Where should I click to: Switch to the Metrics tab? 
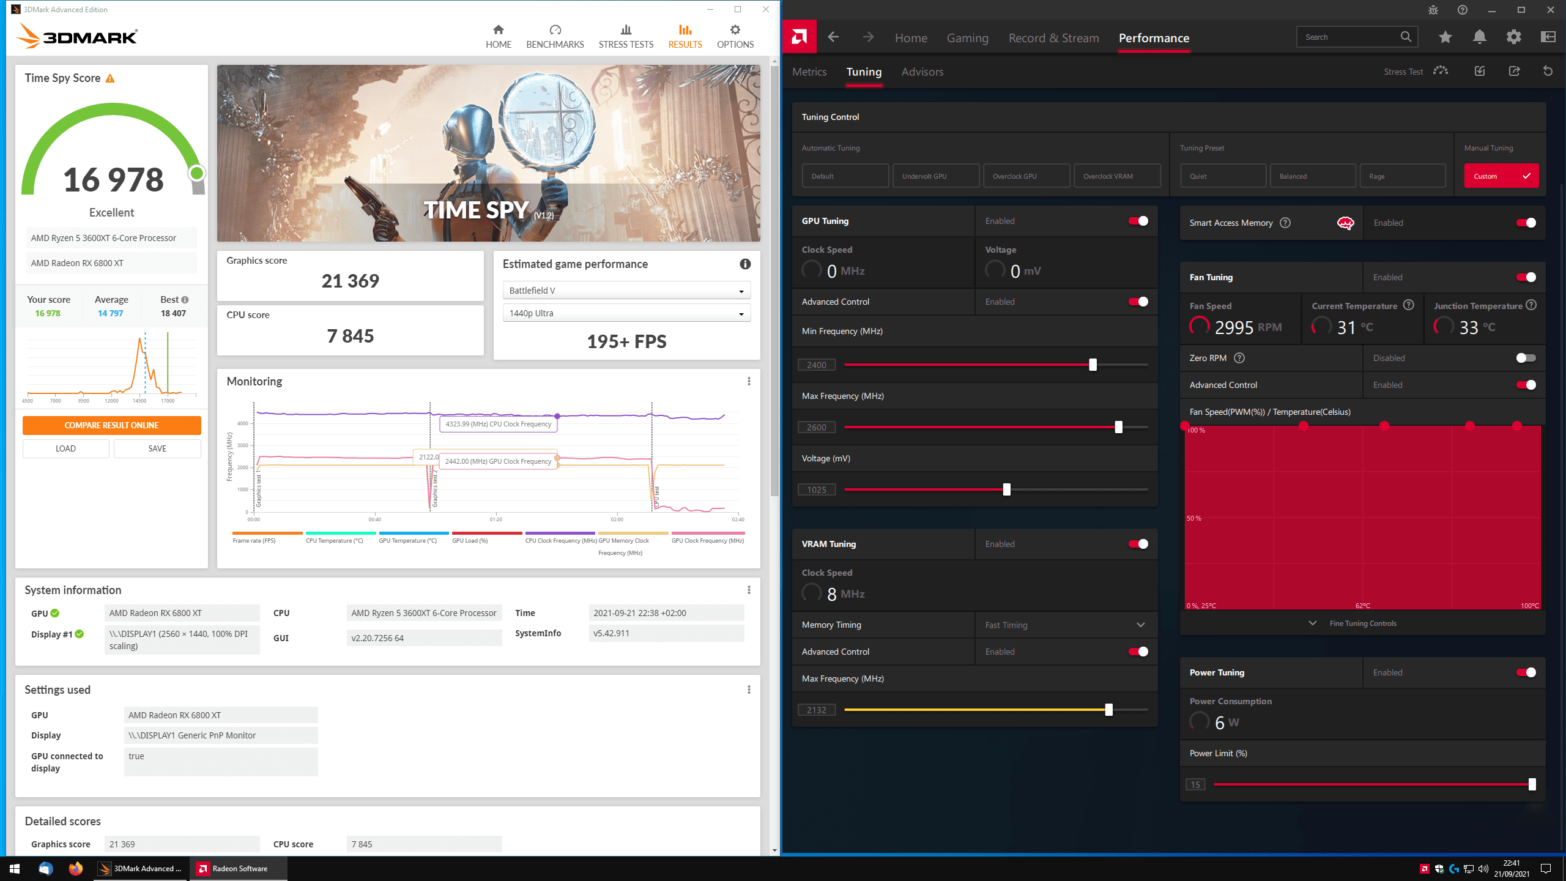(809, 72)
